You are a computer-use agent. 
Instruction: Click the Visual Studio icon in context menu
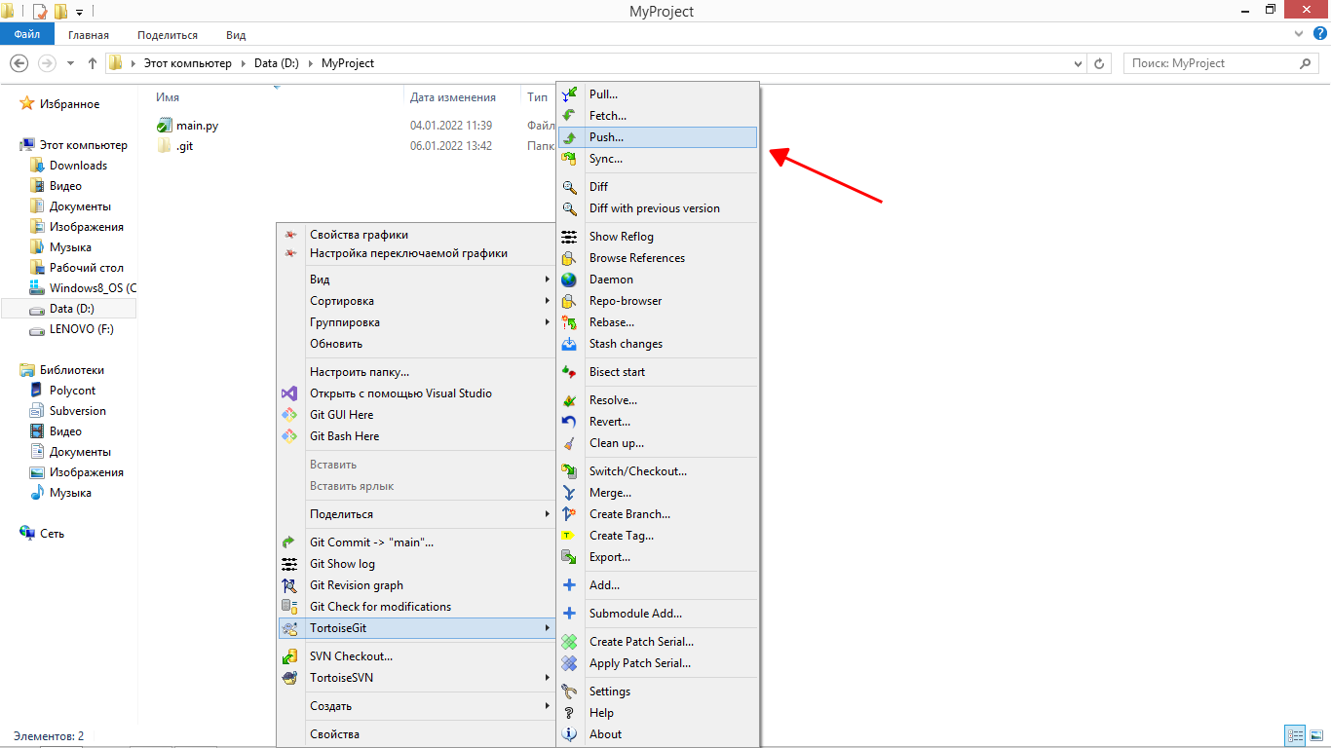[289, 393]
